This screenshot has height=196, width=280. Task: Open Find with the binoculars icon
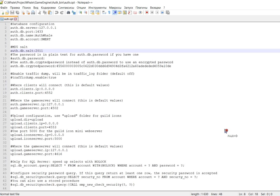[x=68, y=12]
